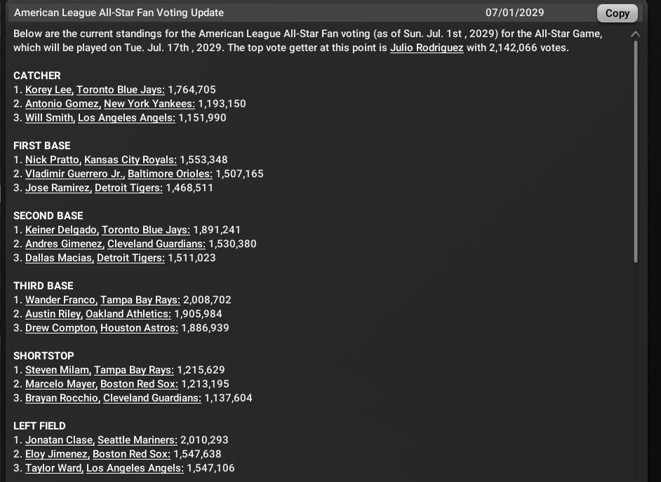Click the Copy button
Image resolution: width=661 pixels, height=482 pixels.
click(x=617, y=13)
